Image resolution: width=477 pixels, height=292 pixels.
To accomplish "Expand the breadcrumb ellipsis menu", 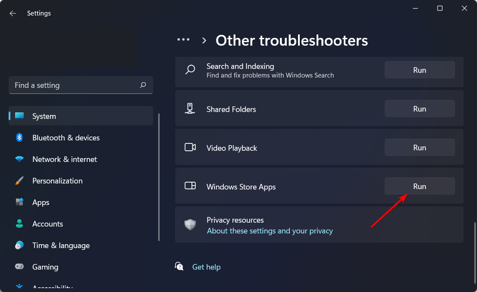I will click(183, 40).
